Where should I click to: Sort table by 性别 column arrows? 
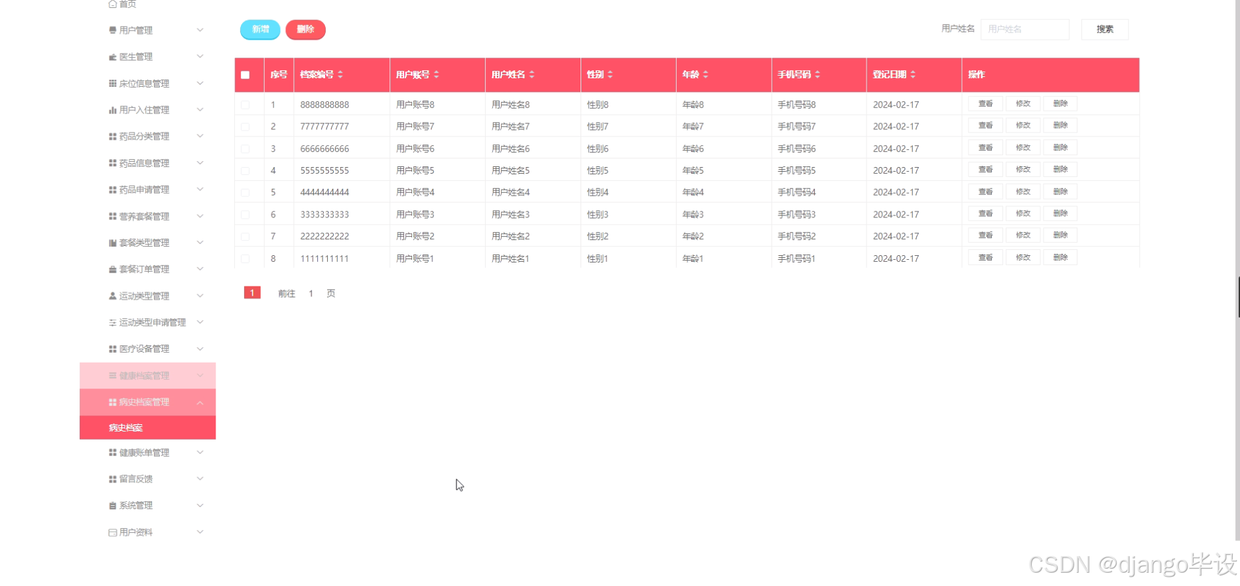(610, 74)
